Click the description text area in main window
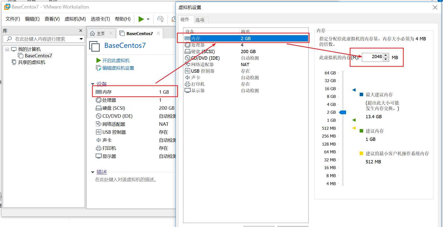This screenshot has width=443, height=227. tap(126, 180)
